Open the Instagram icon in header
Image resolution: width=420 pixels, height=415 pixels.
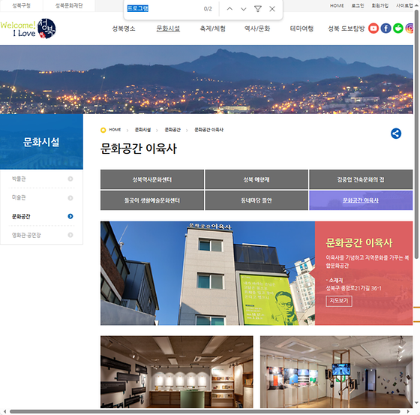click(x=409, y=29)
